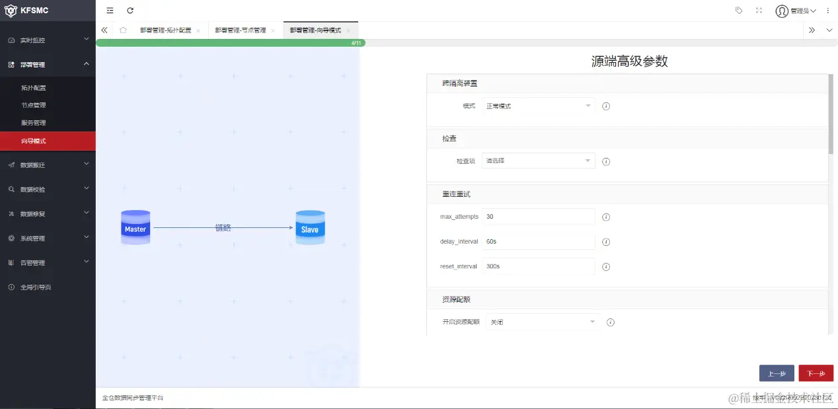Collapse the 部署管理 sidebar menu
The height and width of the screenshot is (409, 838).
click(48, 65)
